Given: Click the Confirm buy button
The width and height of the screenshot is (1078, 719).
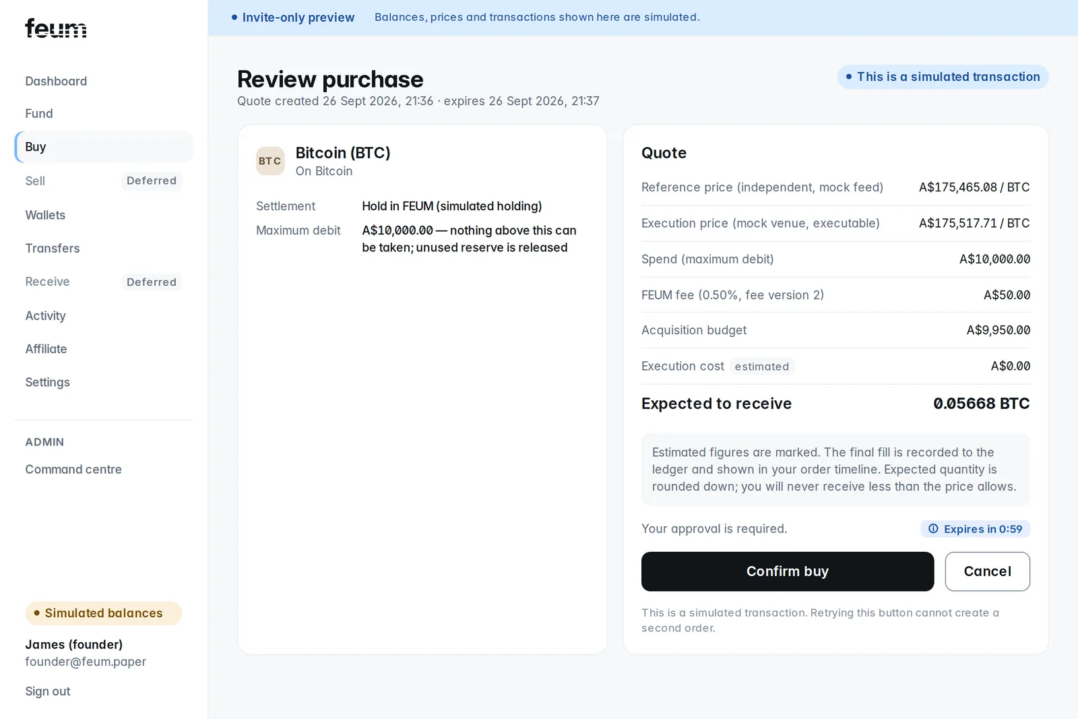Looking at the screenshot, I should (788, 571).
